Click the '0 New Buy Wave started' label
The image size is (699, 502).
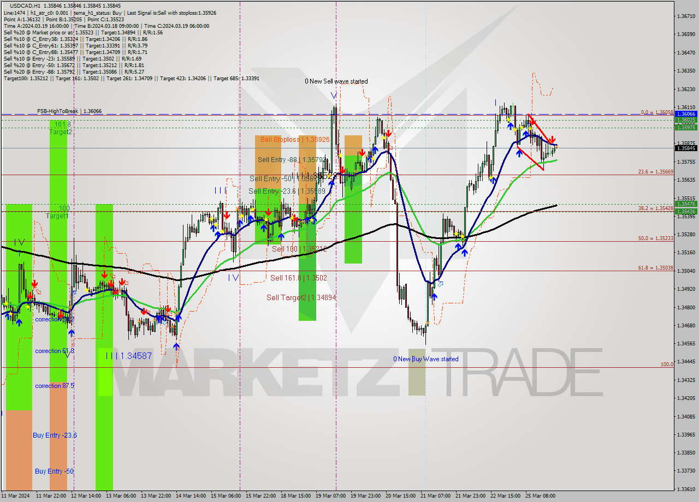tap(426, 359)
